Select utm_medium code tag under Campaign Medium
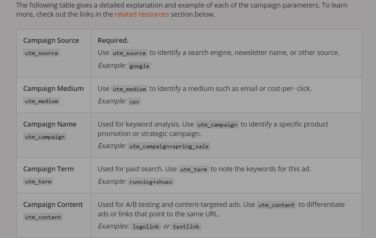 coord(41,101)
